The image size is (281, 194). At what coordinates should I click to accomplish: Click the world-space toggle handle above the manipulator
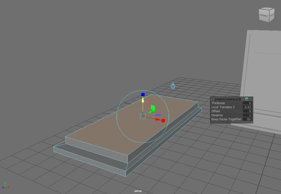tap(173, 86)
